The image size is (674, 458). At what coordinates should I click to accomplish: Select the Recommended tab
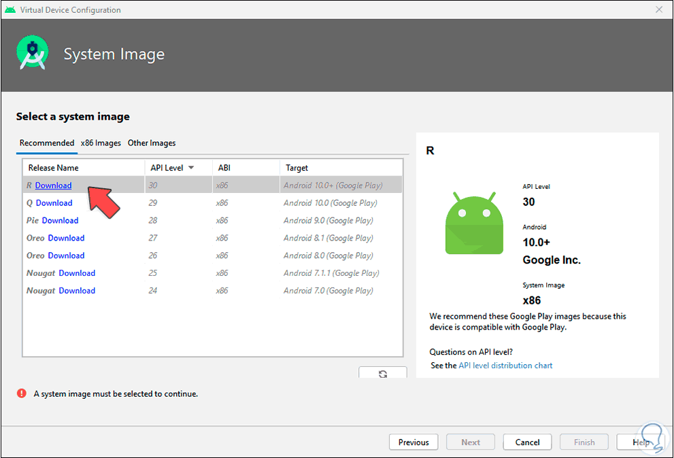[47, 143]
